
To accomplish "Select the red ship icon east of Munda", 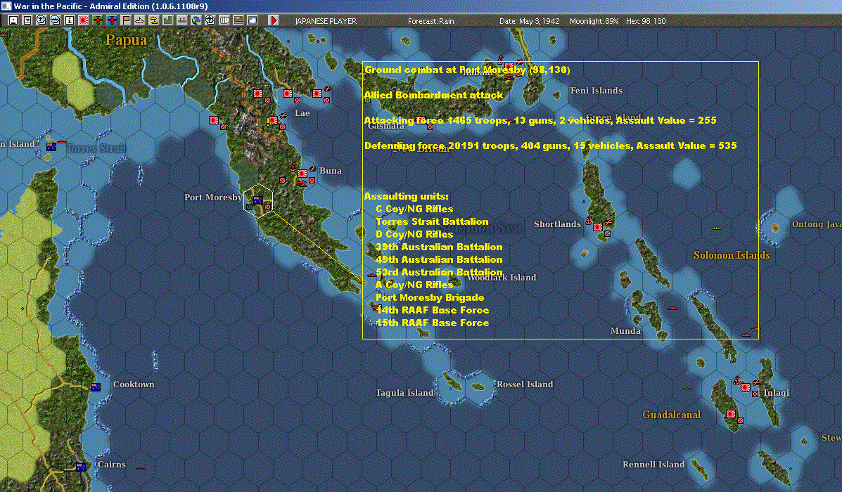I will coord(672,309).
